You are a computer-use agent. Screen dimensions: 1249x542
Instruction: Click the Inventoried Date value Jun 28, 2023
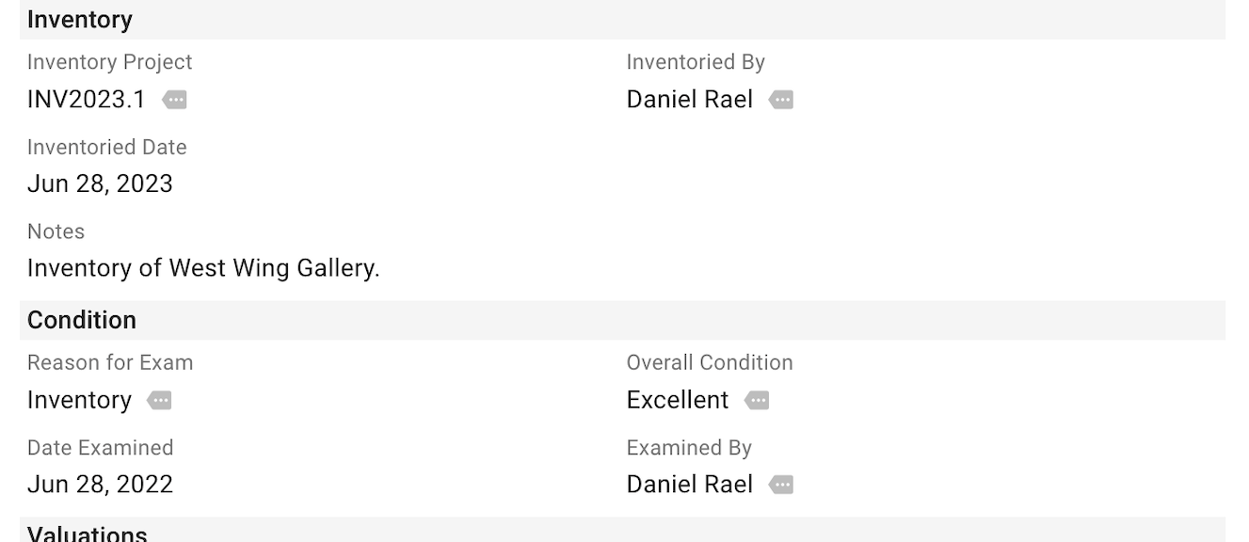[100, 183]
